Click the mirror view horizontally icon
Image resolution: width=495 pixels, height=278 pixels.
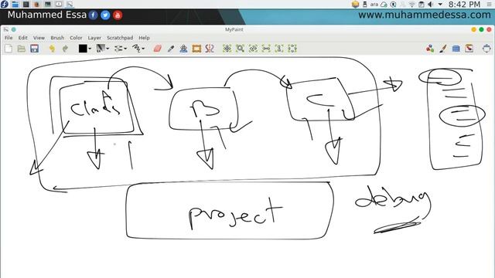click(266, 49)
